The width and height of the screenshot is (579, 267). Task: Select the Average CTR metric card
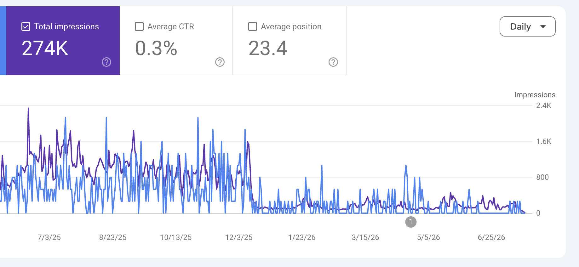click(176, 41)
